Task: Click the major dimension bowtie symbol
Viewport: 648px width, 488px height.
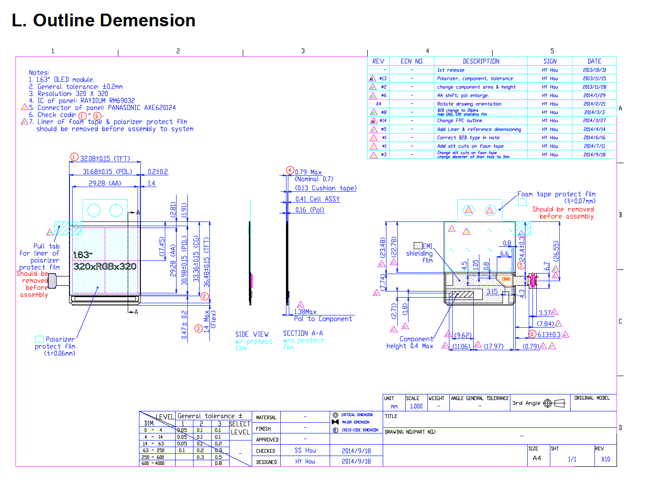Action: click(x=335, y=422)
